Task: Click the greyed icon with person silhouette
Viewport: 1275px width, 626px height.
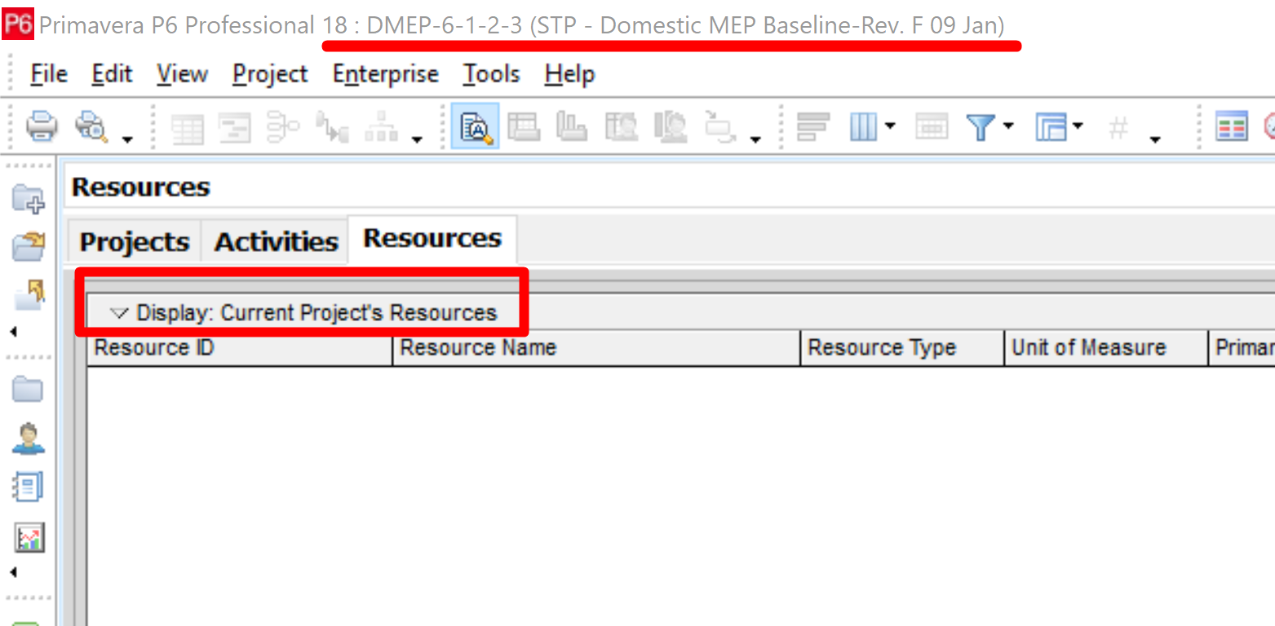Action: (670, 127)
